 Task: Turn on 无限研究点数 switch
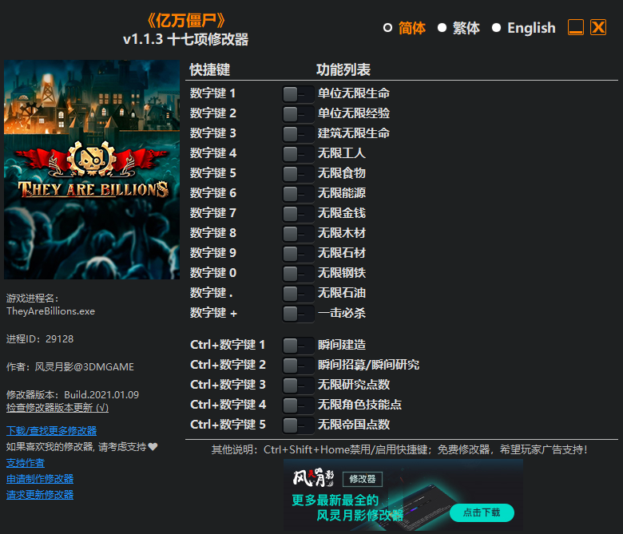[298, 385]
